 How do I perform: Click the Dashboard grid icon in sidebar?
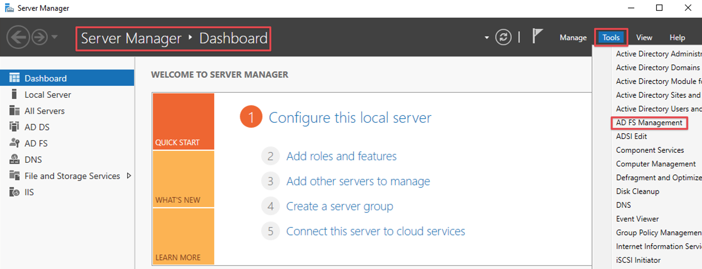coord(14,78)
